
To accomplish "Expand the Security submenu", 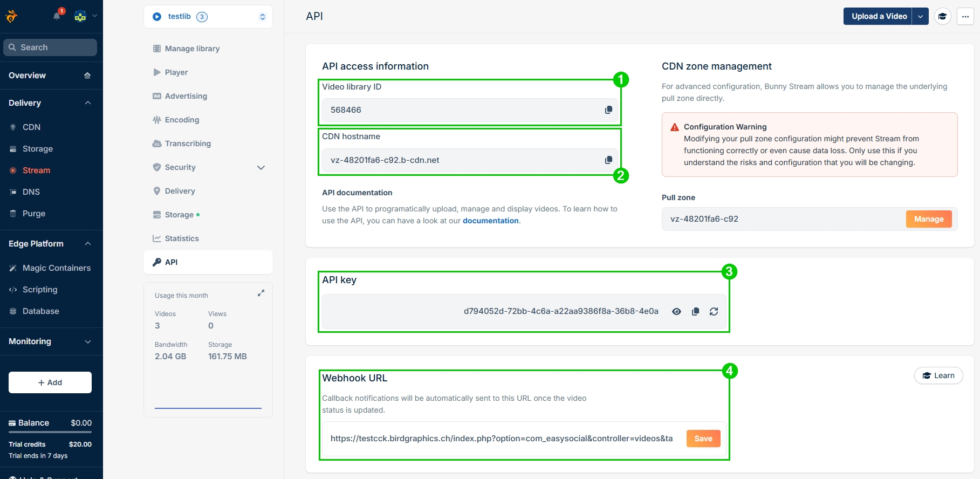I will (x=261, y=168).
